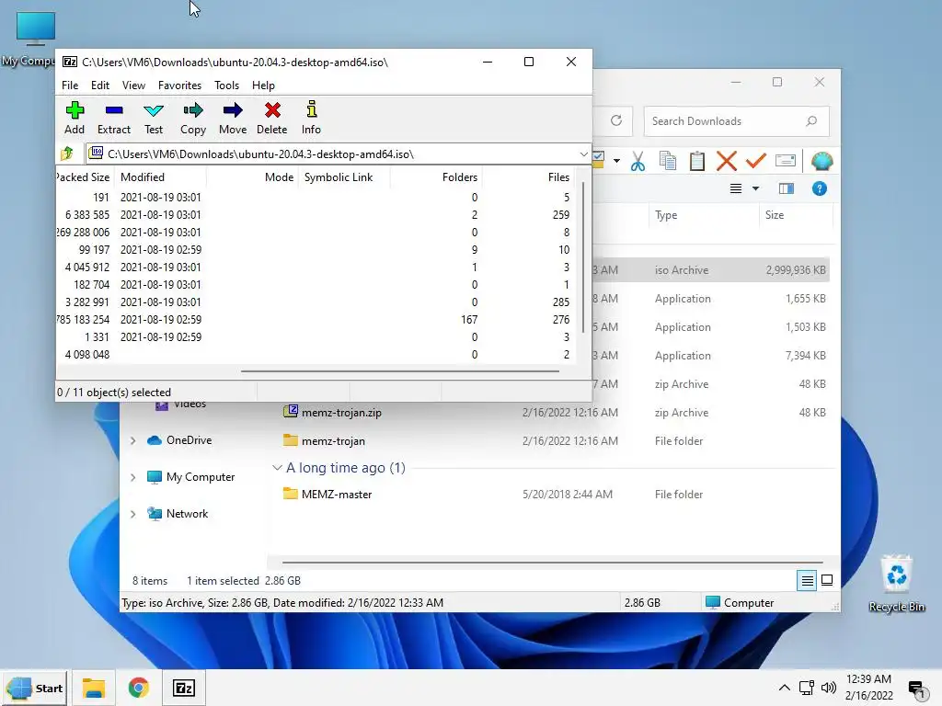942x706 pixels.
Task: Open File Explorer from the taskbar
Action: click(x=94, y=688)
